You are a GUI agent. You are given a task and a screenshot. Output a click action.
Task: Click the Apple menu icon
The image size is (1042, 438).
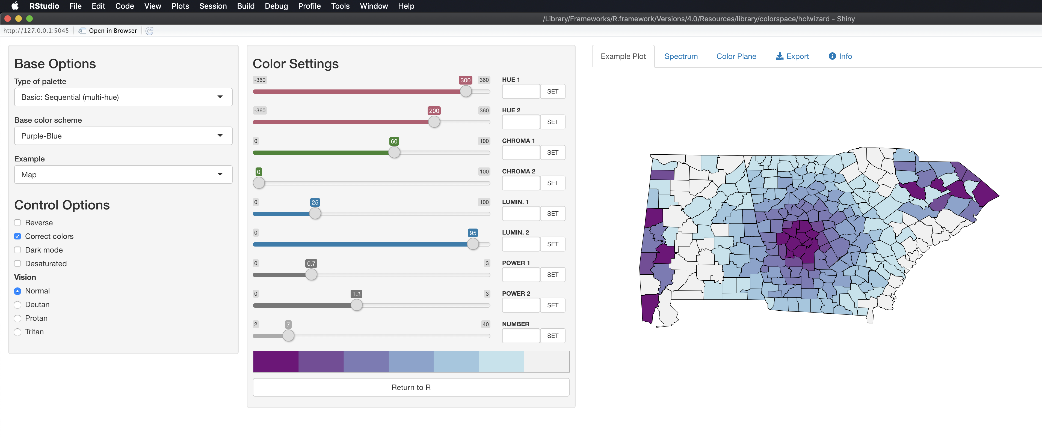[15, 6]
